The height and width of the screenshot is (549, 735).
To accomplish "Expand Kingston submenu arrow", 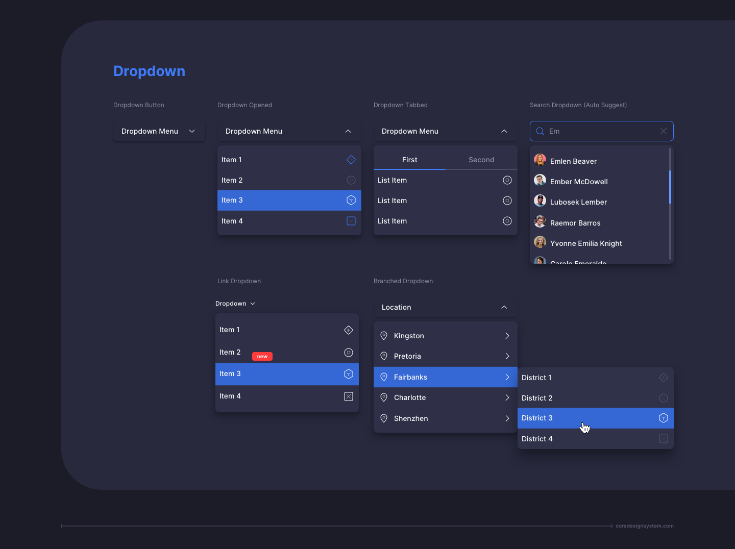I will (x=507, y=336).
